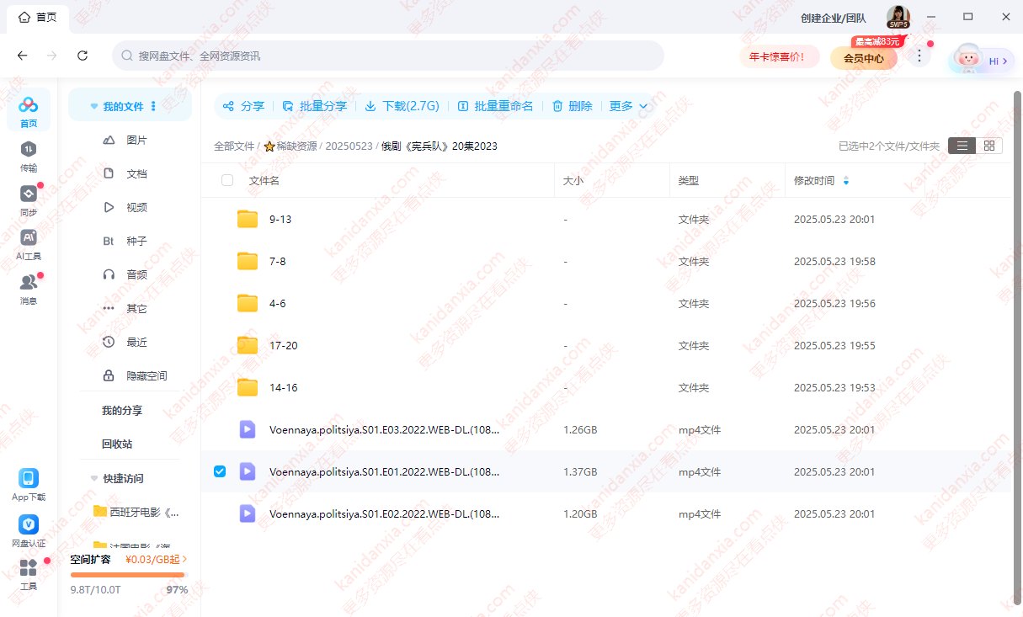Click the 4-6 folder name

coord(278,303)
